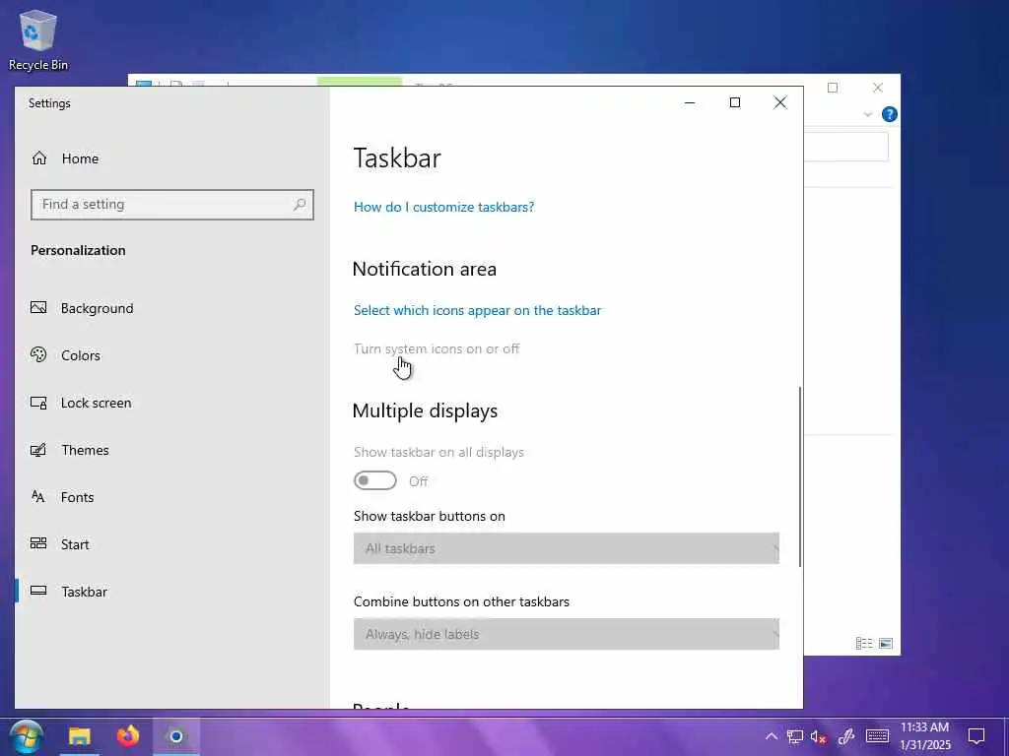This screenshot has width=1009, height=756.
Task: Open File Explorer from the taskbar
Action: click(80, 736)
